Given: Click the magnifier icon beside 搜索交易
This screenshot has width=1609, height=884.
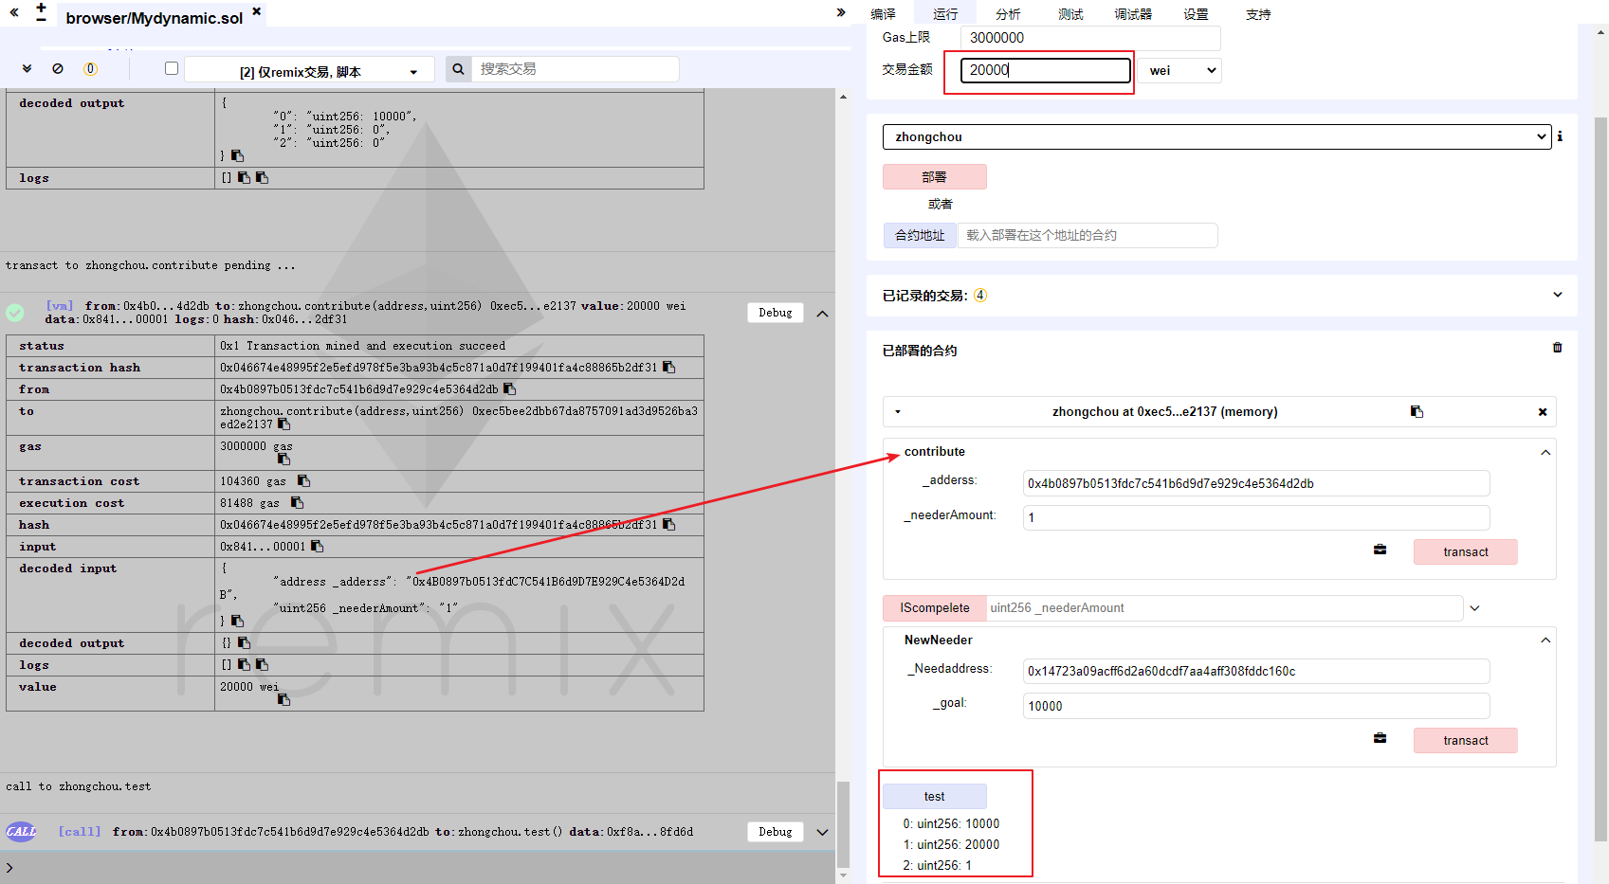Looking at the screenshot, I should click(458, 69).
